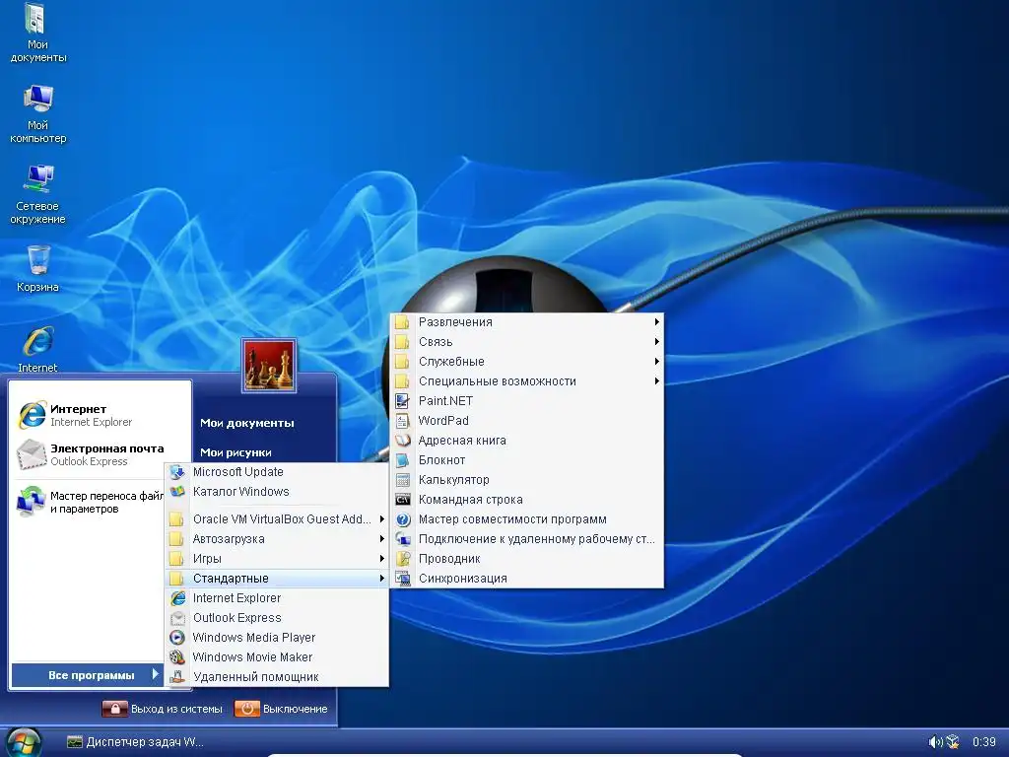Screen dimensions: 1009x757
Task: Open pinned Интернет Internet Explorer item
Action: click(x=101, y=415)
